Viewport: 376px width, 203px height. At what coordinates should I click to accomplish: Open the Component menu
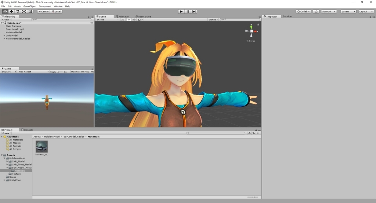coord(45,7)
